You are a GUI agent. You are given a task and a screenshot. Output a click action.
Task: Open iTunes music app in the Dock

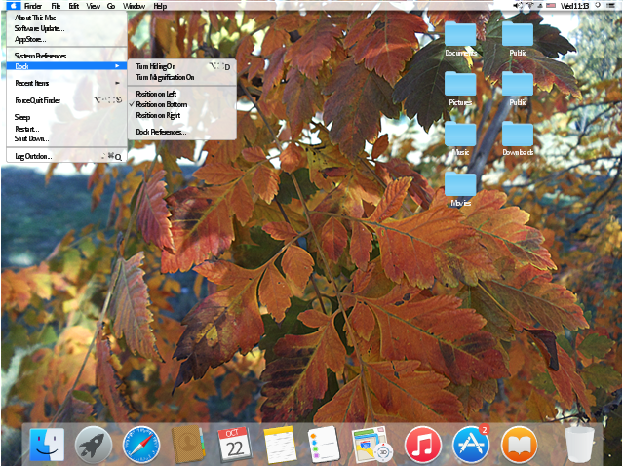[423, 445]
